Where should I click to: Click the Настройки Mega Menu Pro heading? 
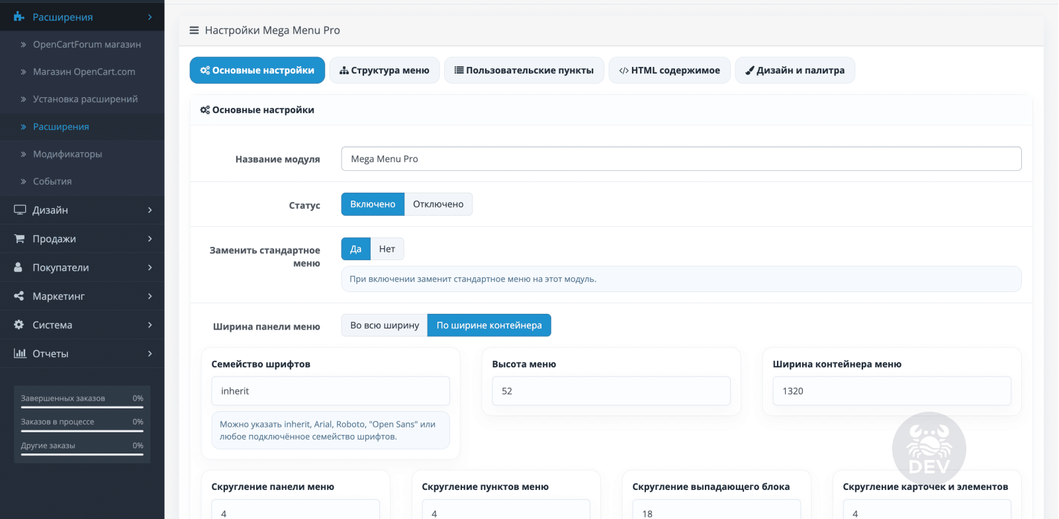click(x=272, y=30)
